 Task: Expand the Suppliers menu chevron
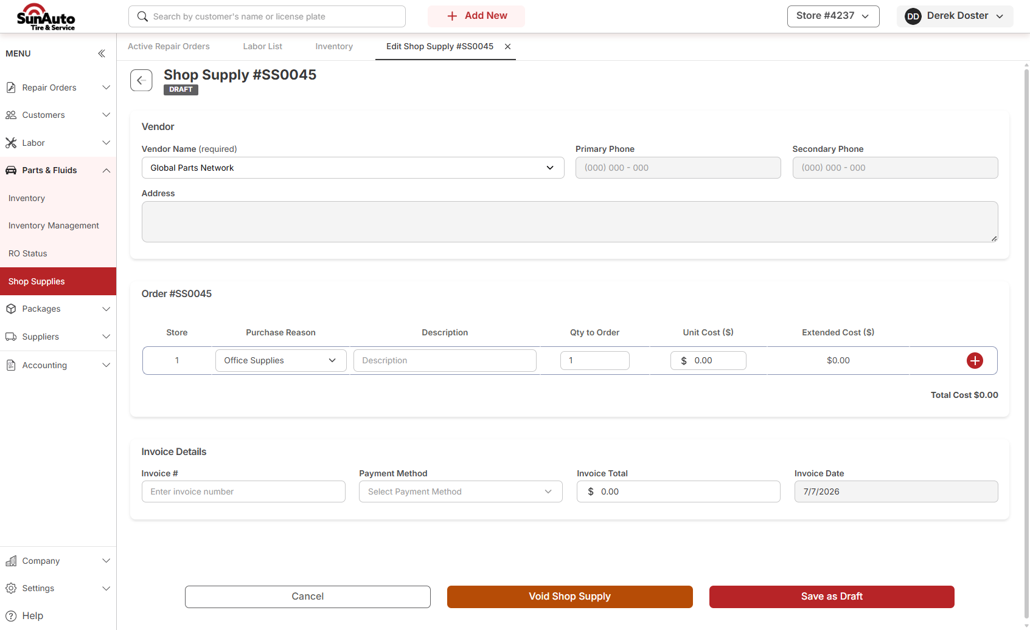pos(106,337)
